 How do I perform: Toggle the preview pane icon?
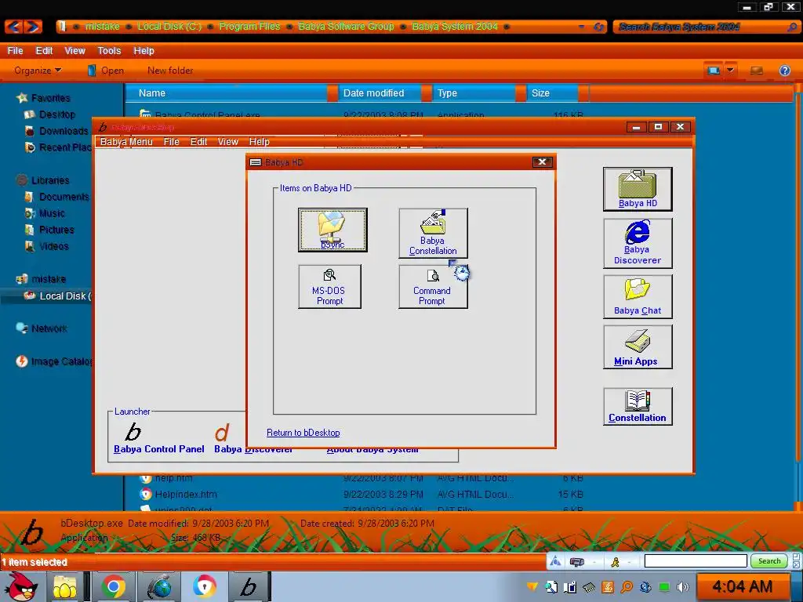pos(757,70)
